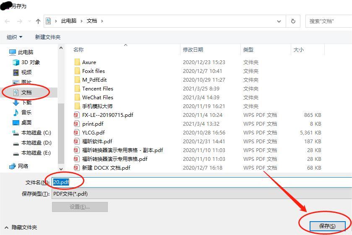Select file name 福昕软件.pdf
Screen dimensions: 352x235
pos(97,141)
